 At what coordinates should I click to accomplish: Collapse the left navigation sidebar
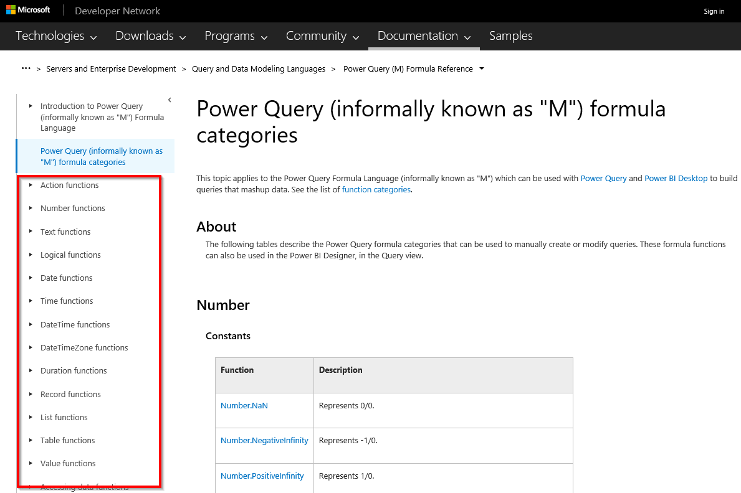click(x=170, y=100)
